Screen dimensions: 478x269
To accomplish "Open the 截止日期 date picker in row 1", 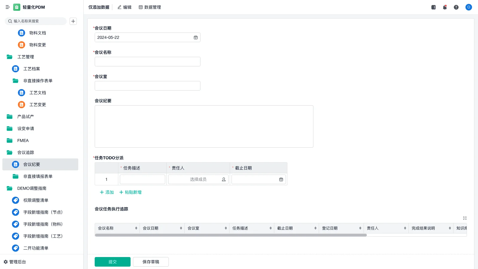I will tap(281, 179).
